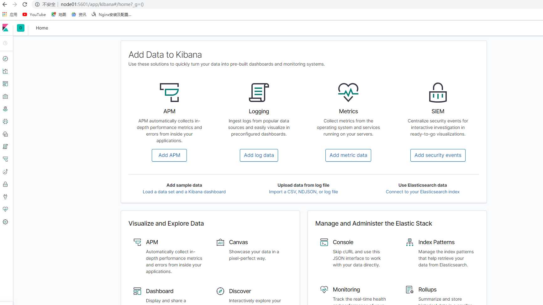Click the Add metric data button
Screen dimensions: 543x305
pos(348,155)
